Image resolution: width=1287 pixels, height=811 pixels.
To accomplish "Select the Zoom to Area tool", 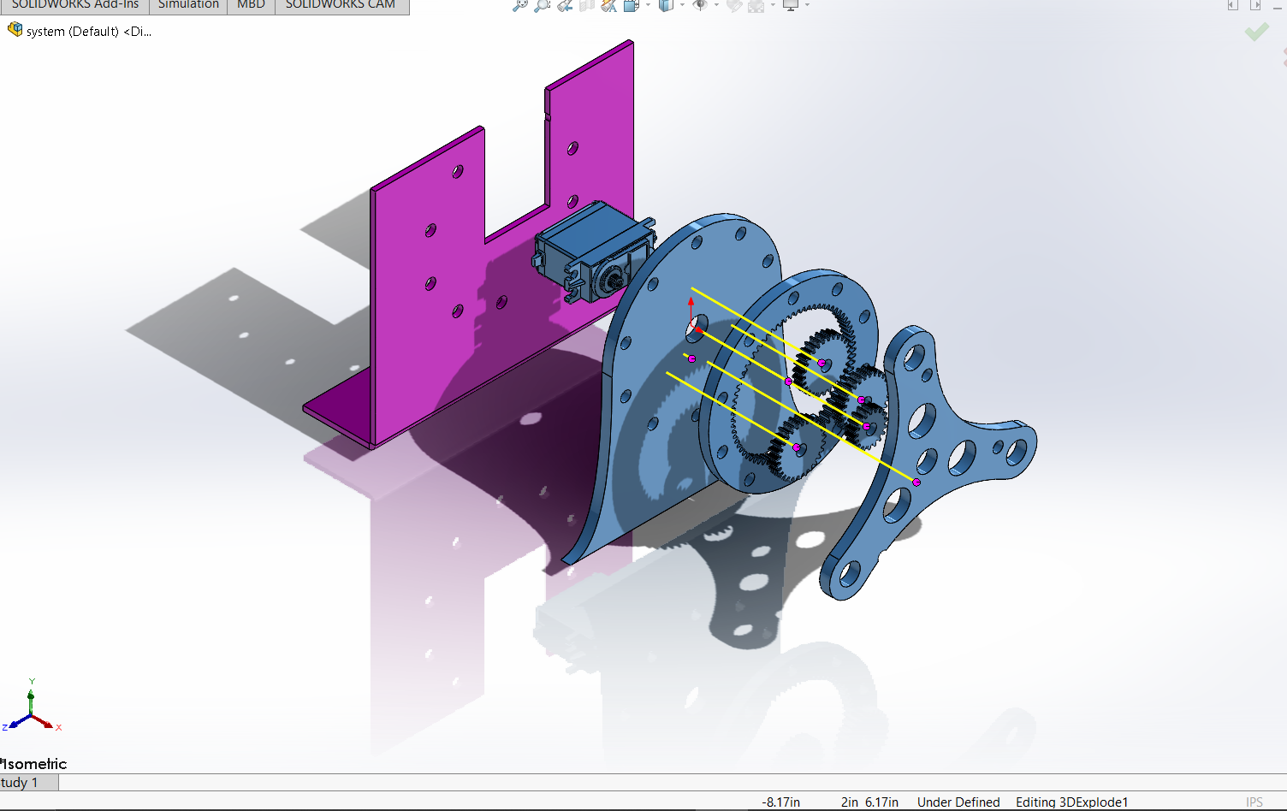I will pyautogui.click(x=543, y=4).
